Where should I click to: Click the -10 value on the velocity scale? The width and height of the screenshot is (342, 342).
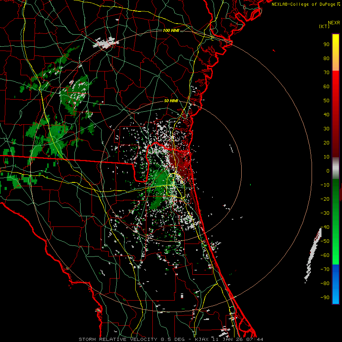pos(325,185)
